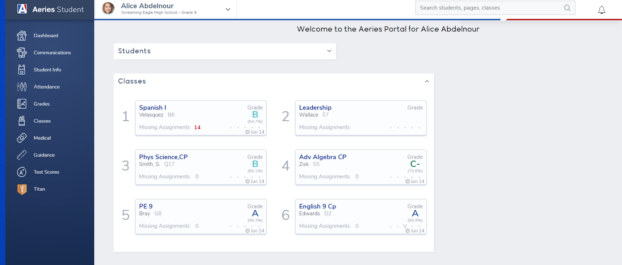The height and width of the screenshot is (265, 622).
Task: Go to Classes in the sidebar menu
Action: pyautogui.click(x=42, y=121)
